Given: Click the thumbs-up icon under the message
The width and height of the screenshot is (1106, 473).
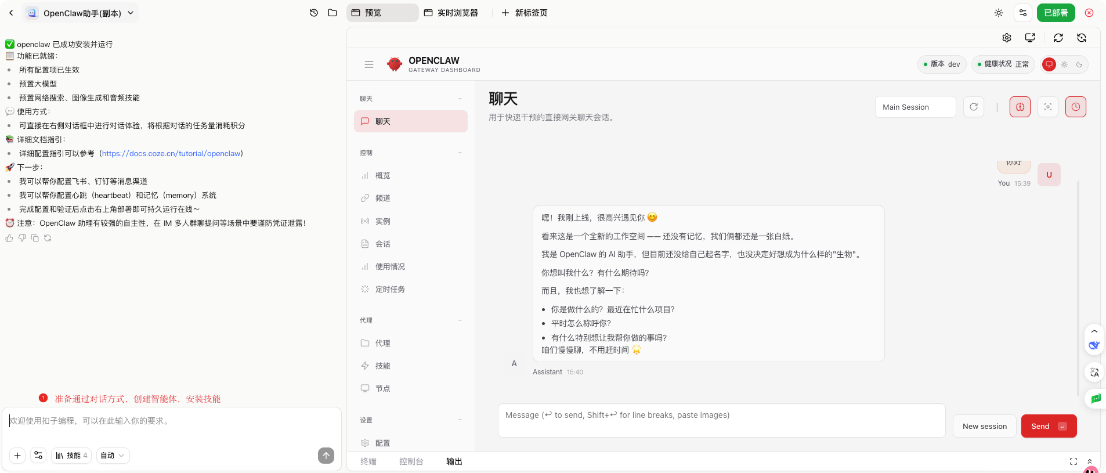Looking at the screenshot, I should click(9, 238).
